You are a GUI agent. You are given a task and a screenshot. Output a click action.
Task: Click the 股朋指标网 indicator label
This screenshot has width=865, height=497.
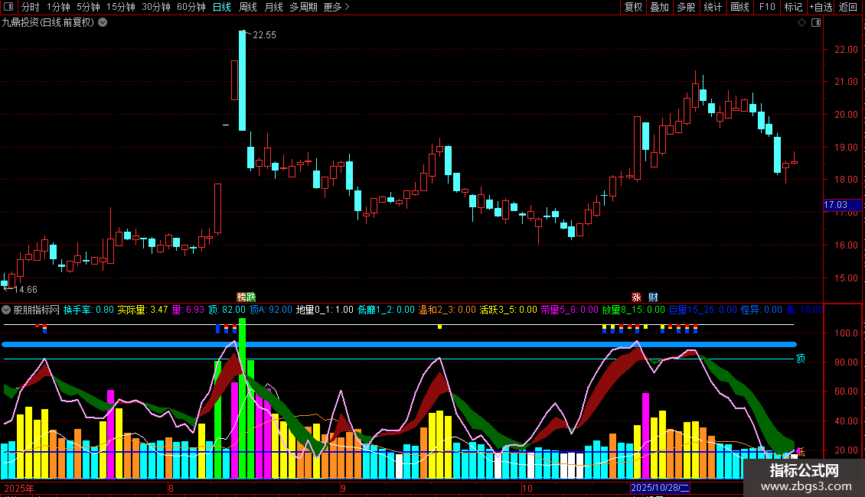[x=37, y=310]
